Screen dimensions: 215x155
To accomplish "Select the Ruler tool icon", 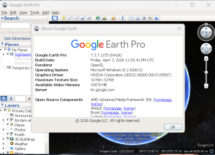I will [x=123, y=18].
